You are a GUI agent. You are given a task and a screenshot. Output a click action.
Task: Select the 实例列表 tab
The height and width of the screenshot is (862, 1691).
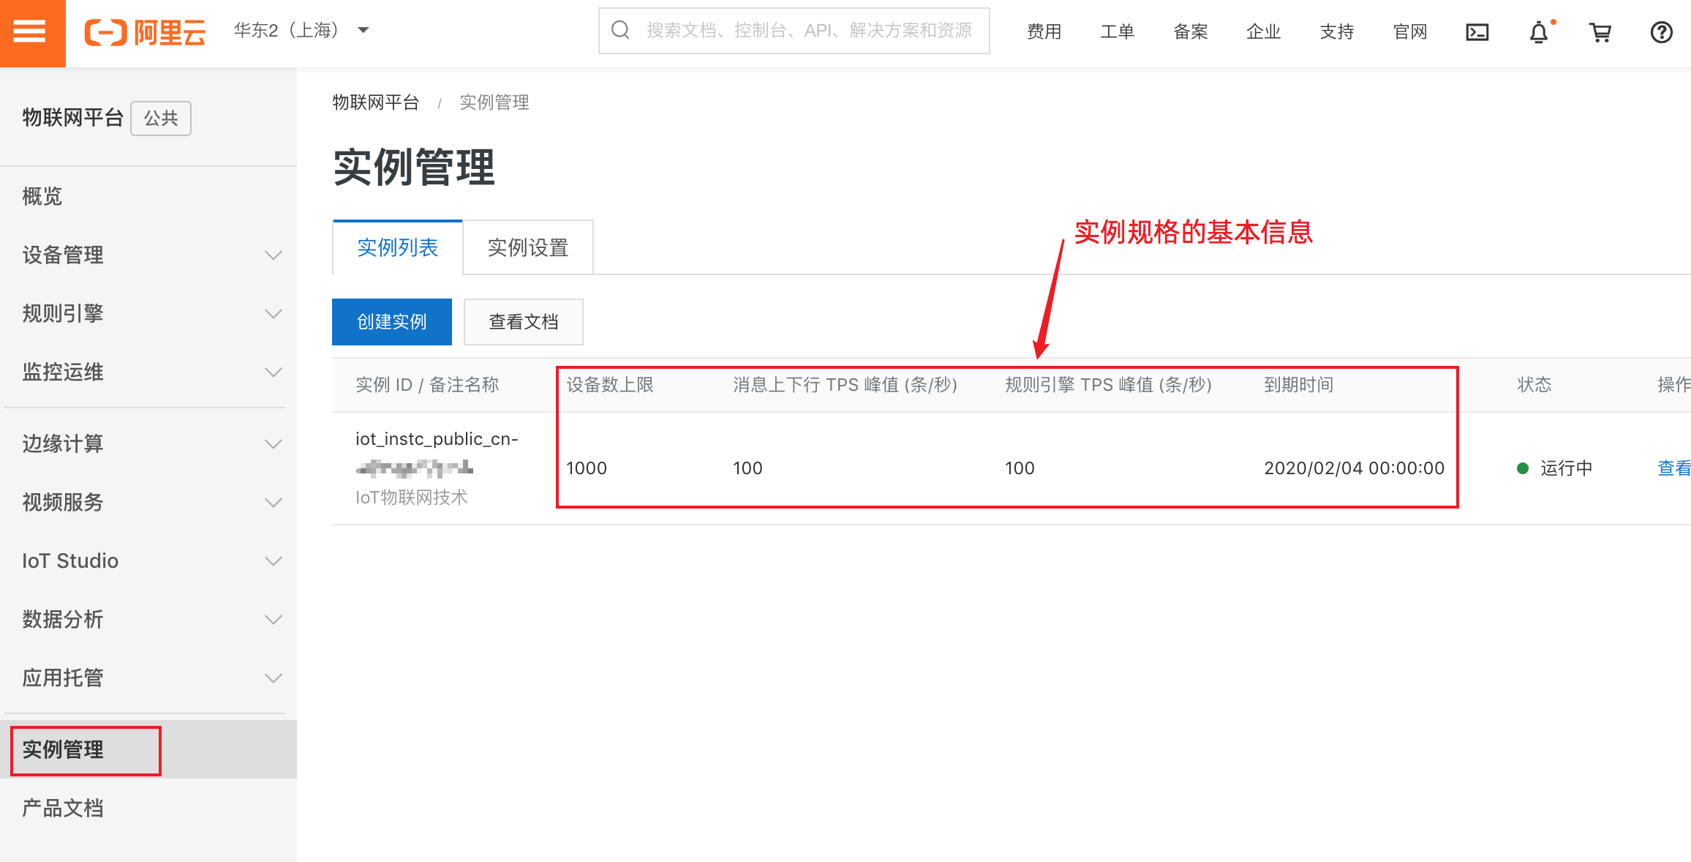pos(397,247)
